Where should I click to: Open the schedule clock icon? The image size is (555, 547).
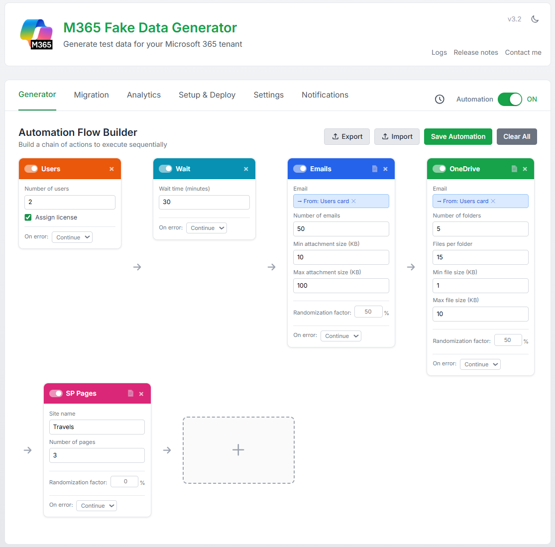440,99
